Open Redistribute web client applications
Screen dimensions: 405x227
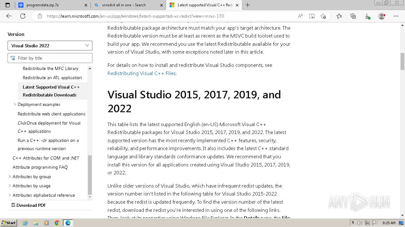click(52, 114)
